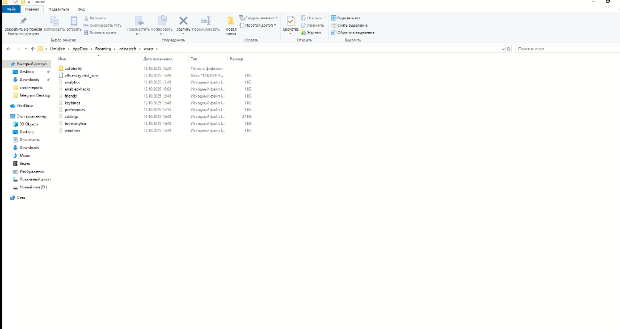The image size is (620, 329).
Task: Click the Переименовать rename icon
Action: (205, 21)
